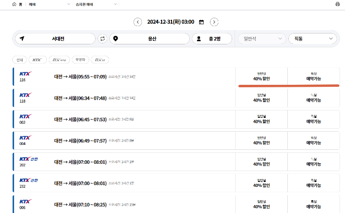The image size is (345, 213).
Task: Click the 홈 breadcrumb label
Action: (21, 4)
